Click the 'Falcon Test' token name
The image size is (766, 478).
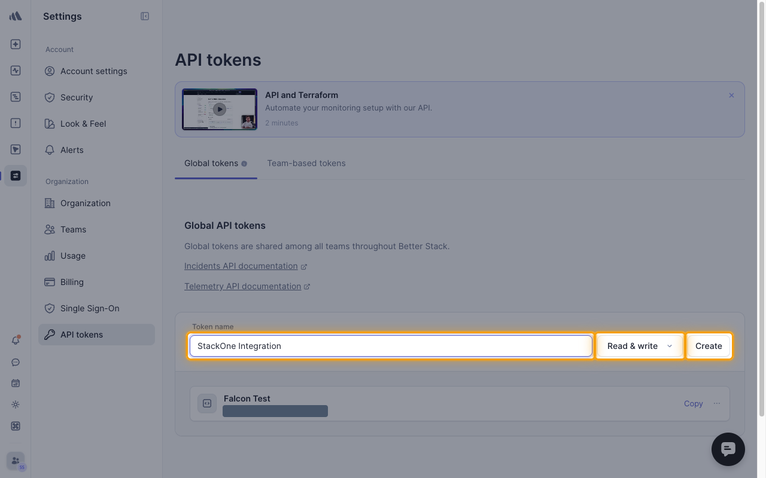click(x=247, y=399)
